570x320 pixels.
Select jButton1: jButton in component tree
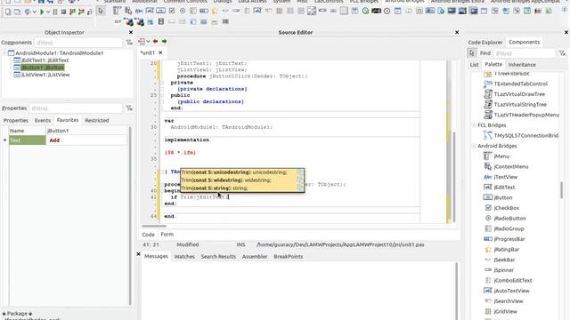tap(43, 68)
